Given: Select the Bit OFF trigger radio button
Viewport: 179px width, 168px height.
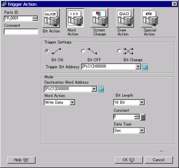Looking at the screenshot, I should pyautogui.click(x=83, y=51).
